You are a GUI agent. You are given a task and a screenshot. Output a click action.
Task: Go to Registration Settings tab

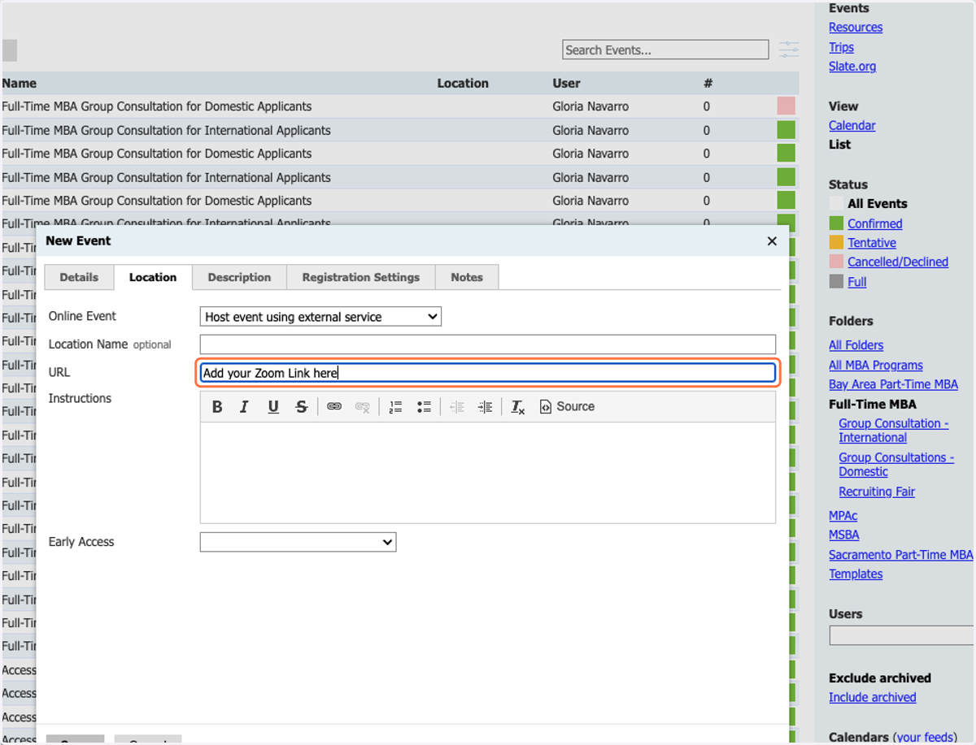361,277
